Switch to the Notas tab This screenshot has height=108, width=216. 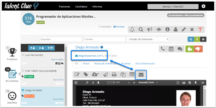(86, 64)
